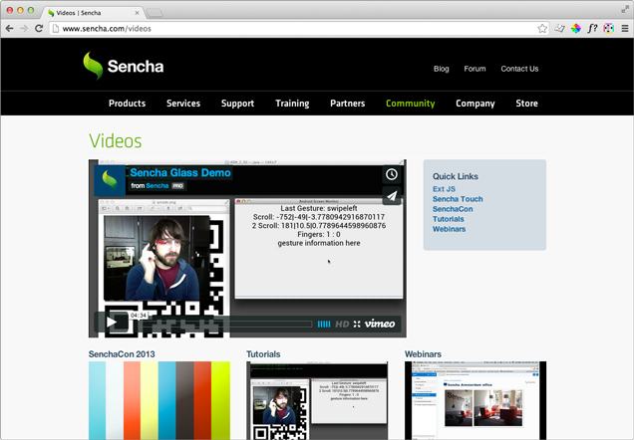This screenshot has height=440, width=634.
Task: Click the Webinars section heading
Action: 423,354
